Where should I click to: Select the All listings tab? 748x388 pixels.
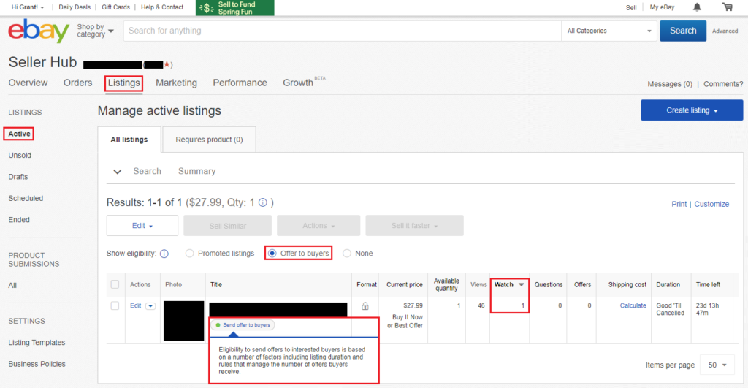tap(129, 140)
